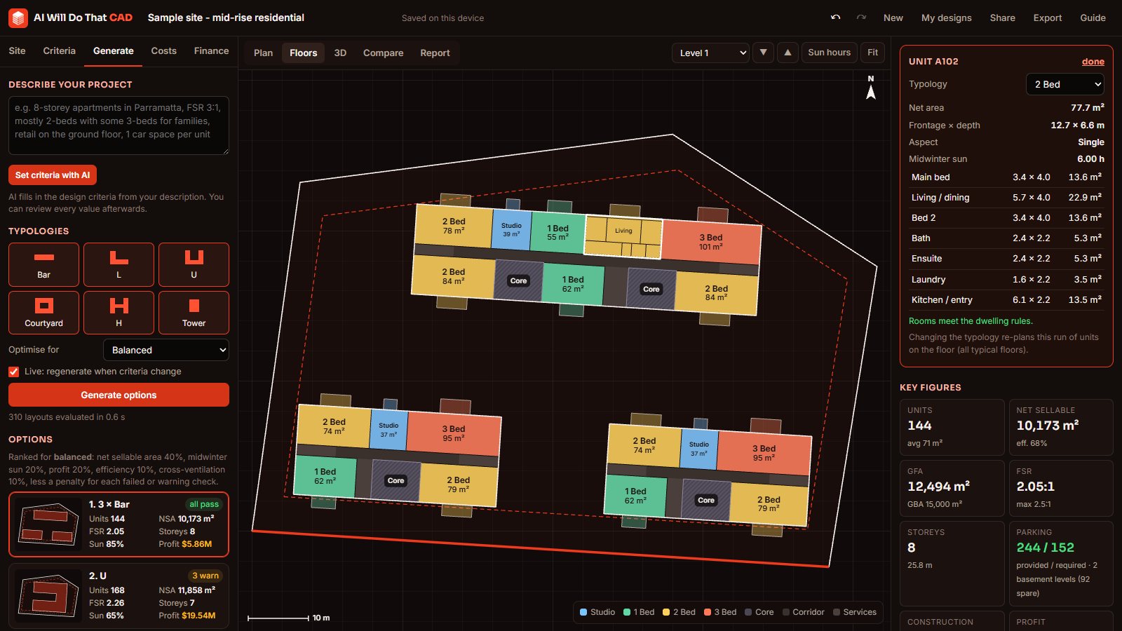Viewport: 1122px width, 631px height.
Task: Open the Plan view tab
Action: click(263, 53)
